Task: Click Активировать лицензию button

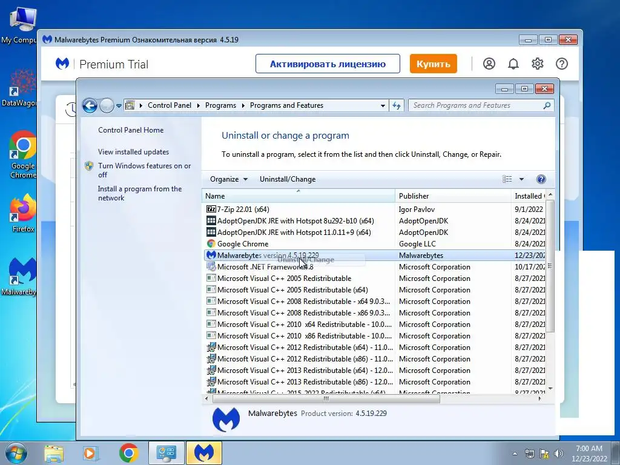Action: pyautogui.click(x=328, y=64)
